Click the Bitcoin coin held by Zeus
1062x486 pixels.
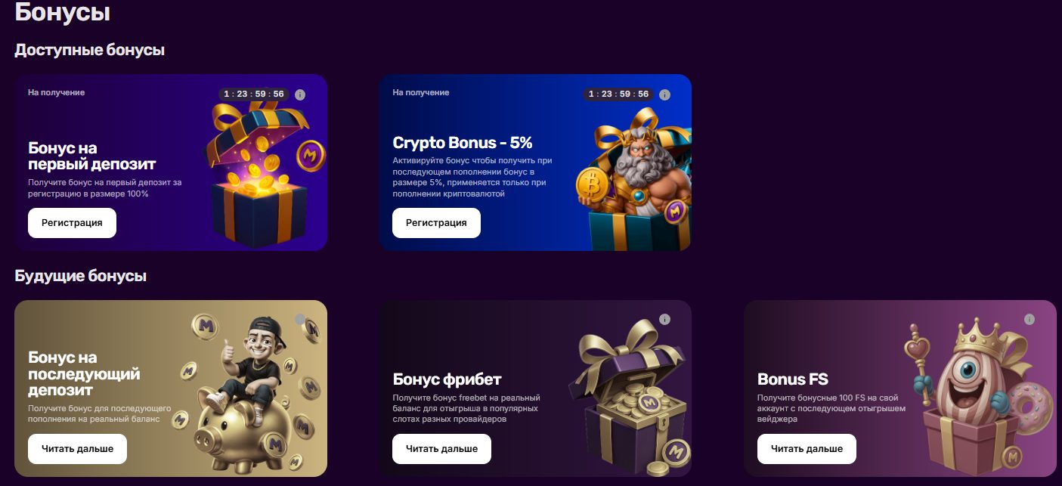592,184
